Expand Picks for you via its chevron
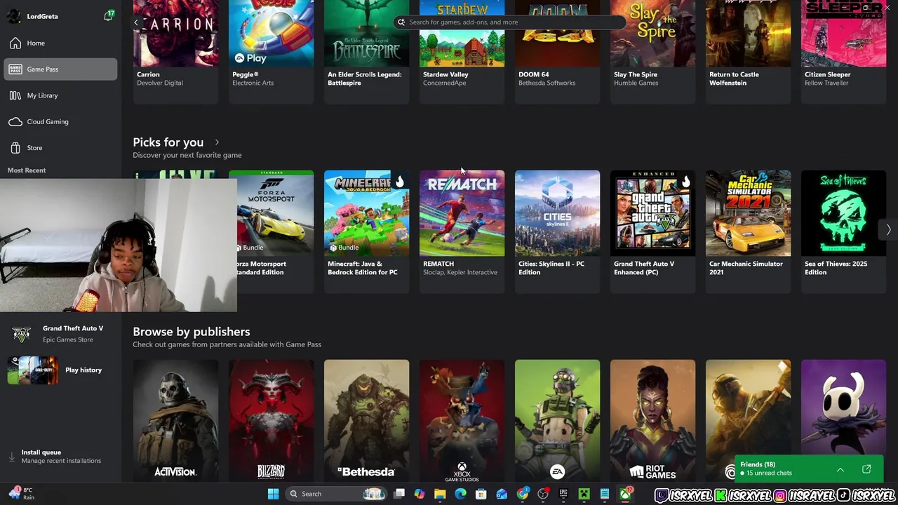 click(217, 142)
